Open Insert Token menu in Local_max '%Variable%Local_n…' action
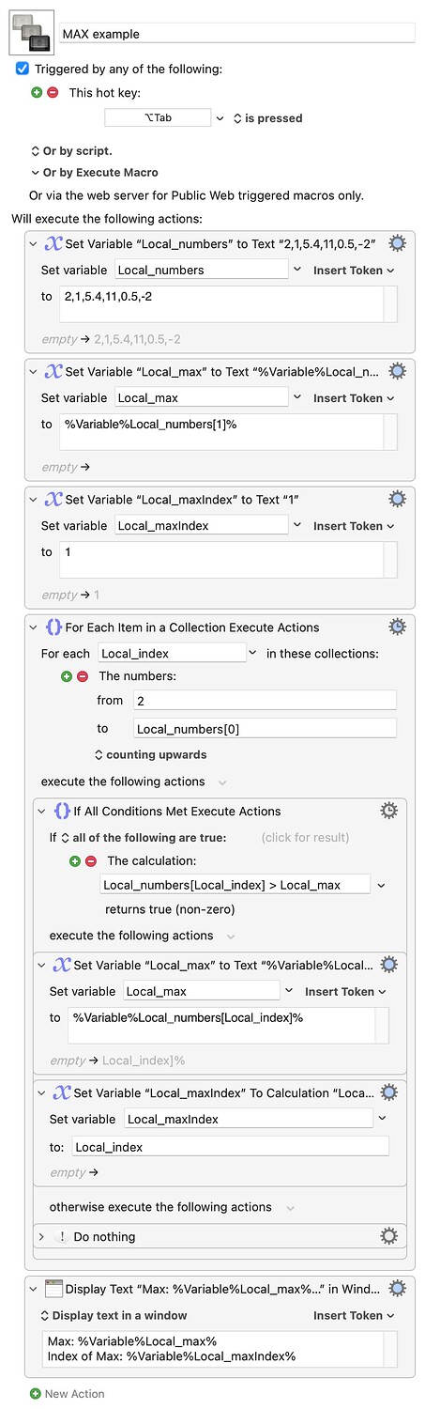425x1409 pixels. click(354, 398)
